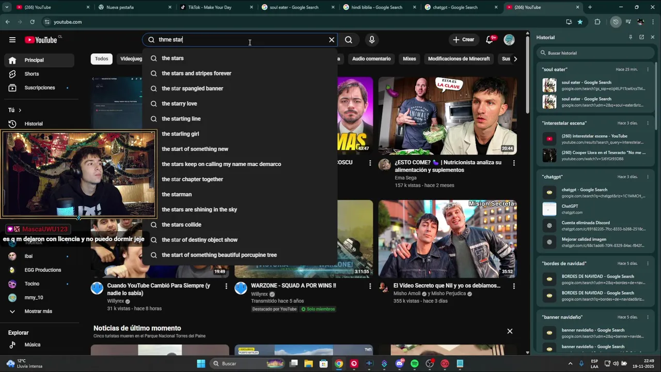Open the YouTube account avatar menu
This screenshot has height=372, width=661.
509,40
